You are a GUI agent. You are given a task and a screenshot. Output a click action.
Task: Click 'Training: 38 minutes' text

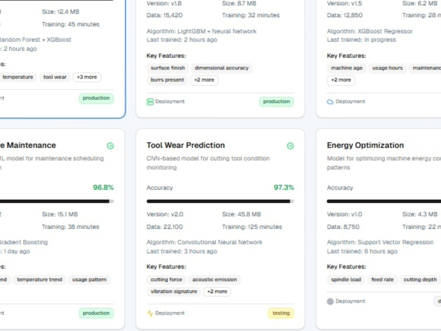click(x=71, y=227)
